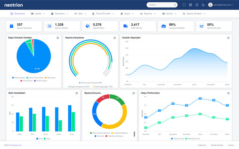Click the Hizmet Seviyesi chart icon
The height and width of the screenshot is (149, 239).
click(201, 26)
